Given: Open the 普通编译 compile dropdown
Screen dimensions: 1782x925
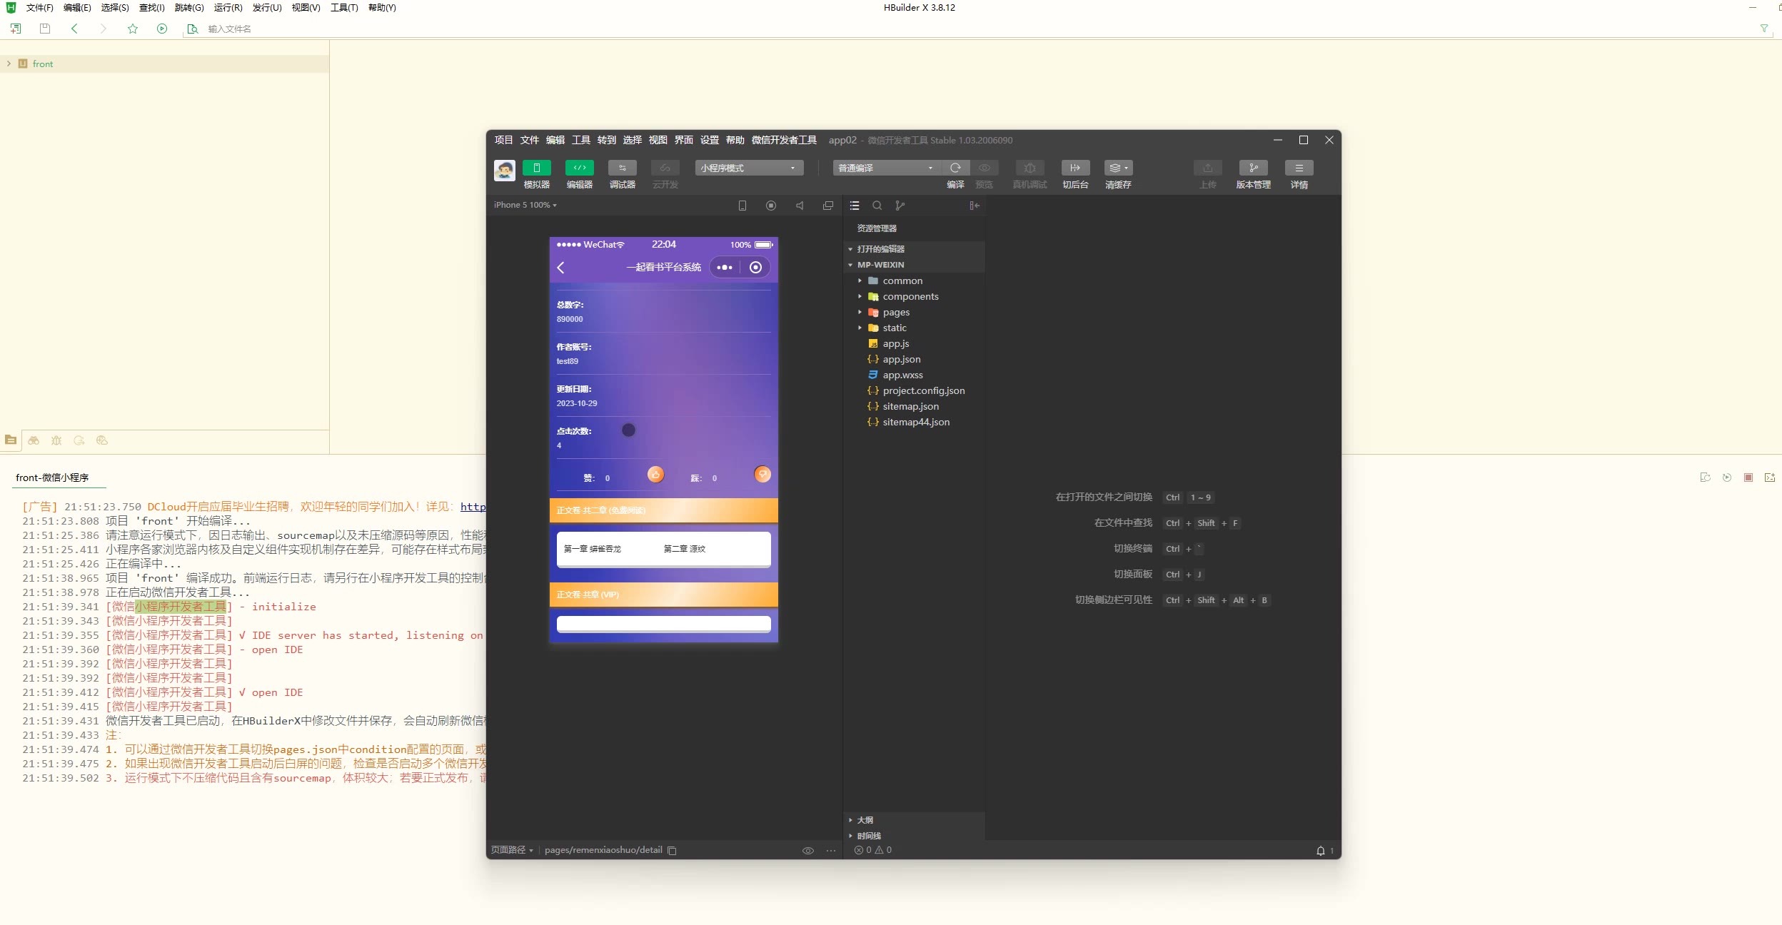Looking at the screenshot, I should (x=886, y=168).
